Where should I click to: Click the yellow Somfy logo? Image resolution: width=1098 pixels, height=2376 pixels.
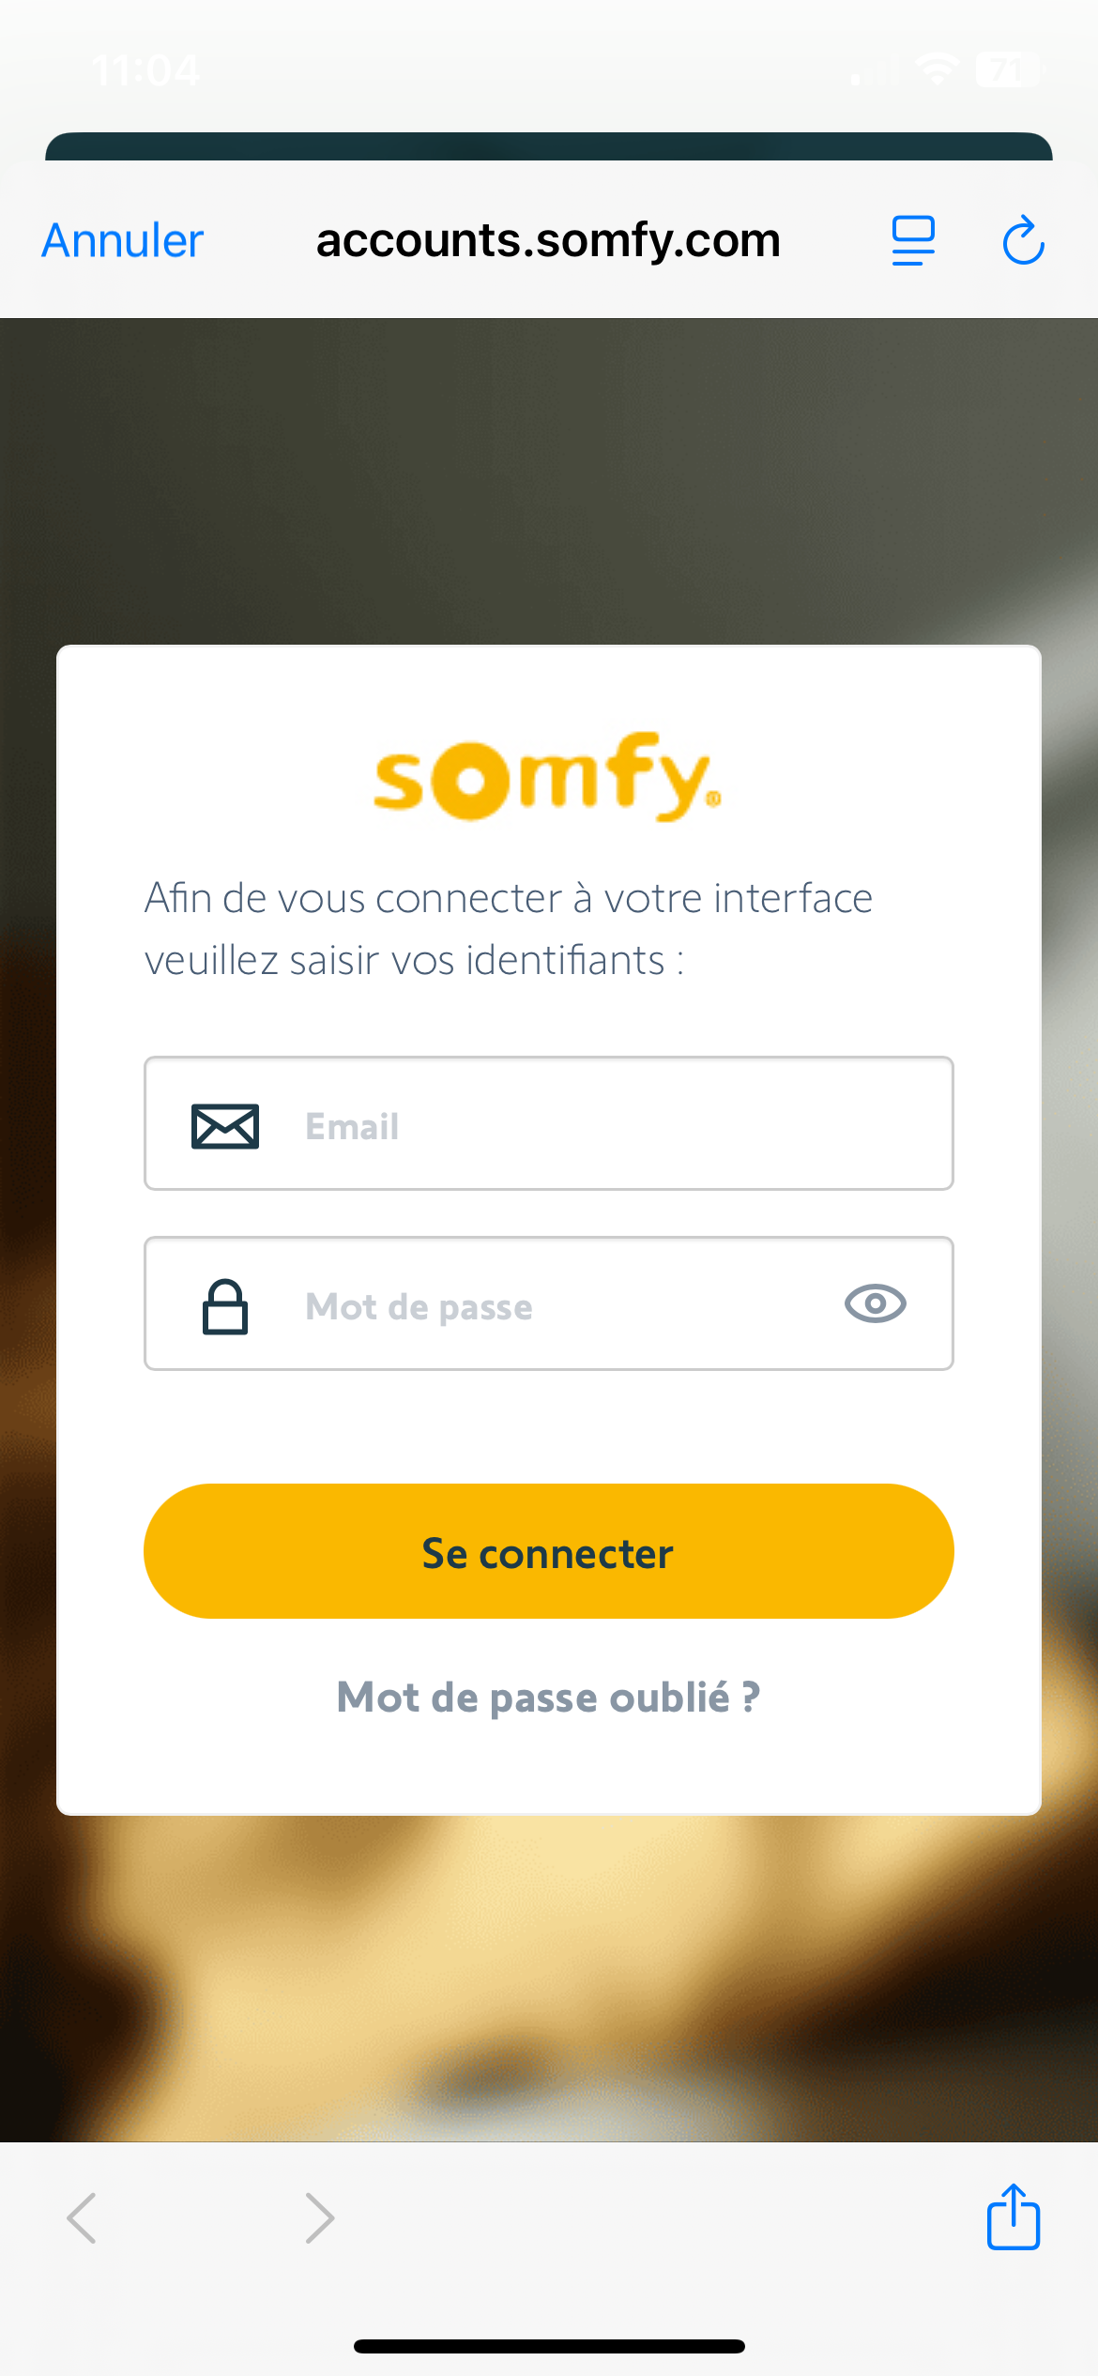click(x=547, y=778)
